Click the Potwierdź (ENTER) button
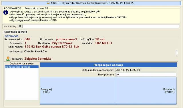The width and height of the screenshot is (183, 108). [146, 91]
